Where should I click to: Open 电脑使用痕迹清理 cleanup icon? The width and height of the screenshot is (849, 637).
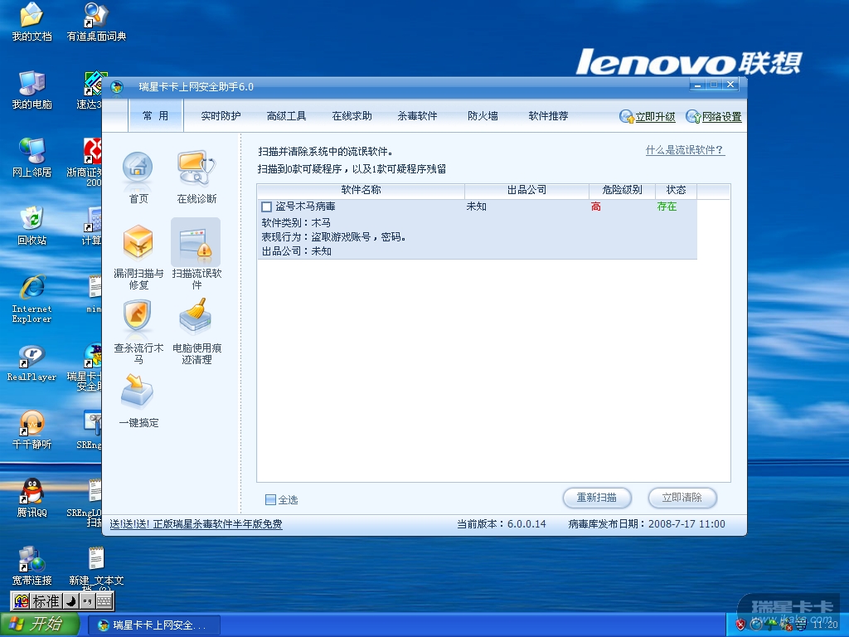tap(196, 316)
